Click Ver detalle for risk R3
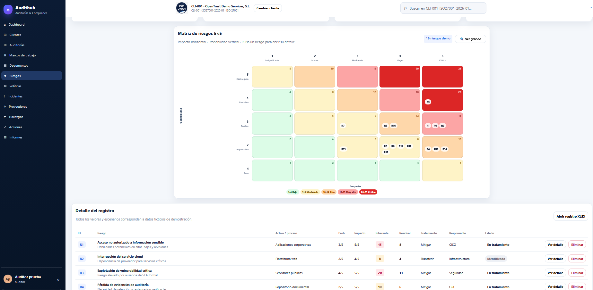 point(555,273)
